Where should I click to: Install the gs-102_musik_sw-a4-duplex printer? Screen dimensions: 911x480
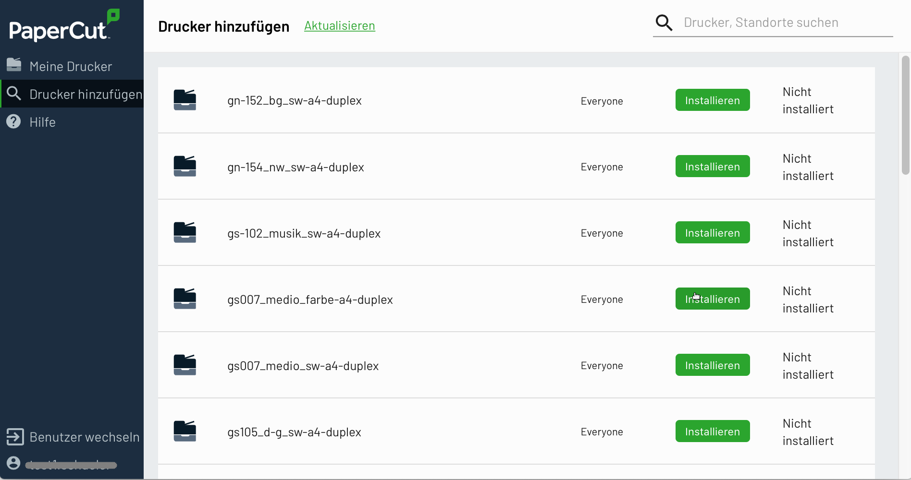(x=712, y=232)
